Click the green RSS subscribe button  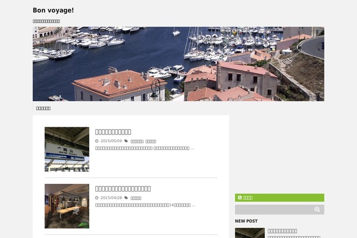(280, 198)
